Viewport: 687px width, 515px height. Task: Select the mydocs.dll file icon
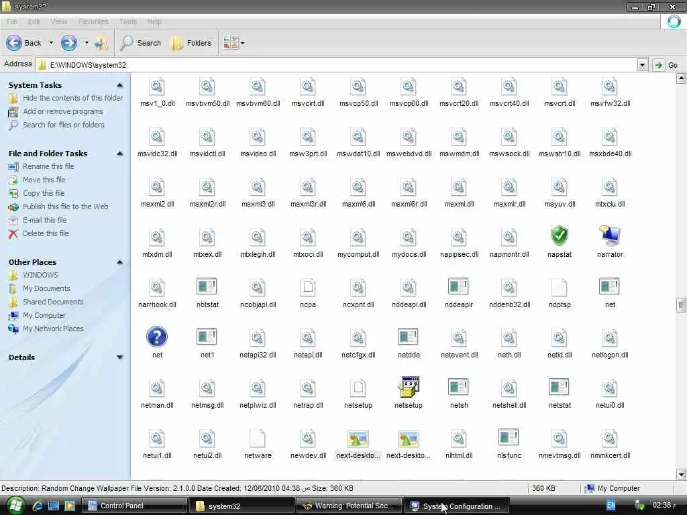(409, 237)
